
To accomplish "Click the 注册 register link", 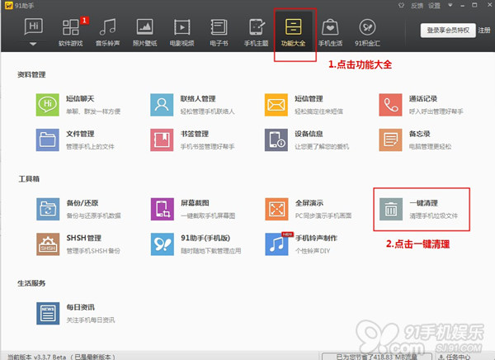I will [483, 30].
